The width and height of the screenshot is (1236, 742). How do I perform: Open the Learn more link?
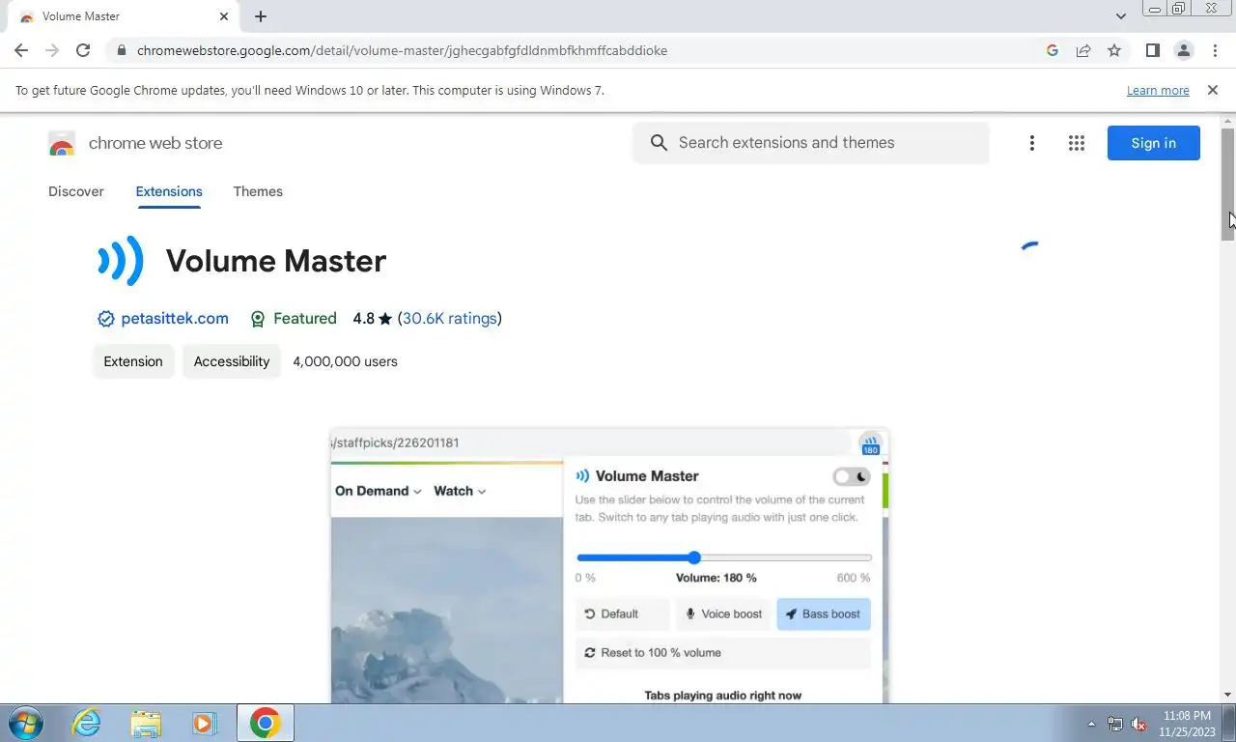pyautogui.click(x=1158, y=90)
